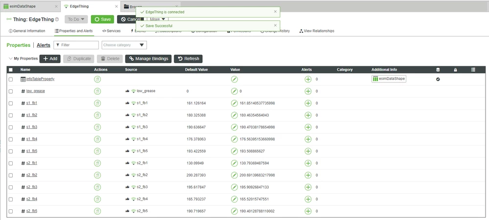489x220 pixels.
Task: Open the esimDataShape link in Additional Info
Action: (389, 79)
